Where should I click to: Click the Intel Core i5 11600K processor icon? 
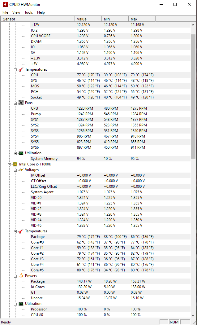(15, 164)
